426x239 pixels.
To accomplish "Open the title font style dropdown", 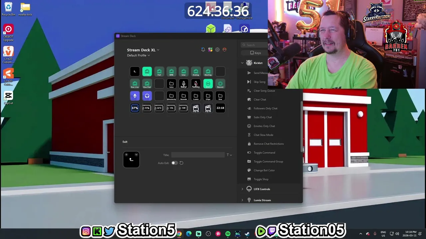I will (x=229, y=155).
